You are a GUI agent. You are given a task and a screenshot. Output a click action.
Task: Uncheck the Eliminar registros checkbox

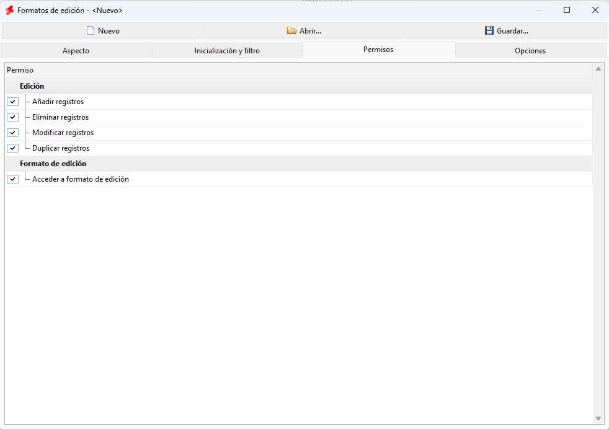[13, 117]
